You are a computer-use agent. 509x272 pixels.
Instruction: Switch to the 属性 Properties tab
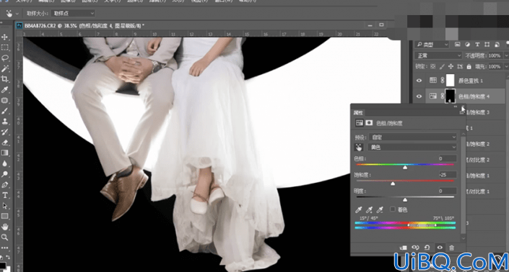(358, 112)
